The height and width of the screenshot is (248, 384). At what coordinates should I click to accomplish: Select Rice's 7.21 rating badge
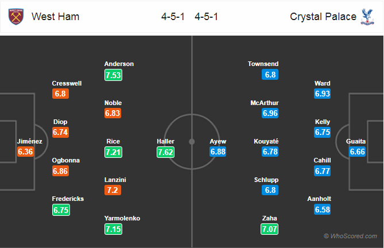coord(114,152)
